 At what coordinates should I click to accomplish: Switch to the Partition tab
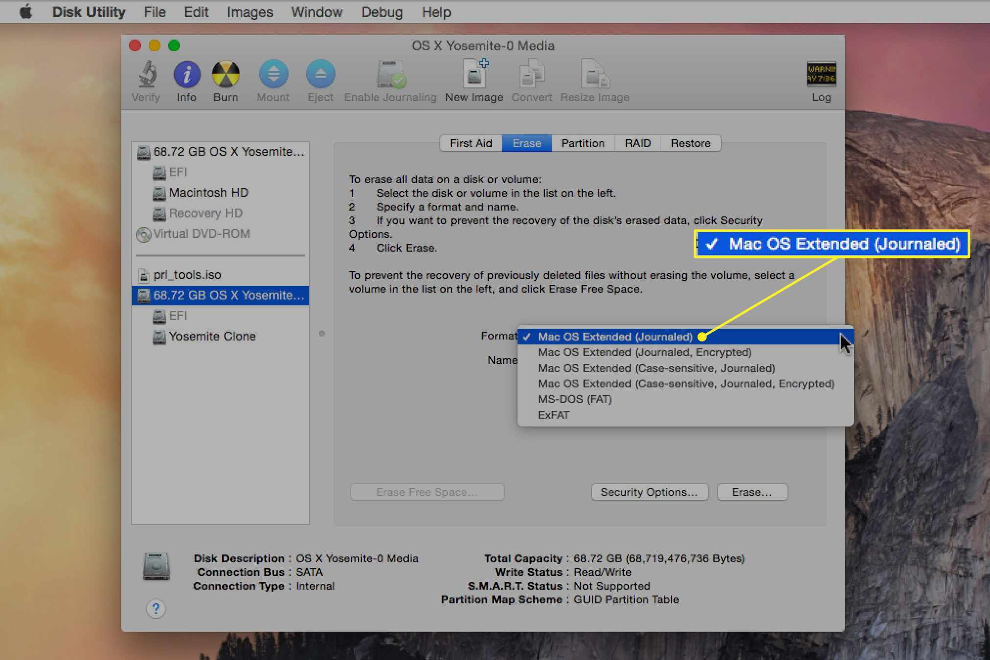[x=583, y=143]
